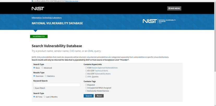Viewport: 216px width, 106px height.
Task: Follow the CVE link in the subtitle
Action: 72,51
